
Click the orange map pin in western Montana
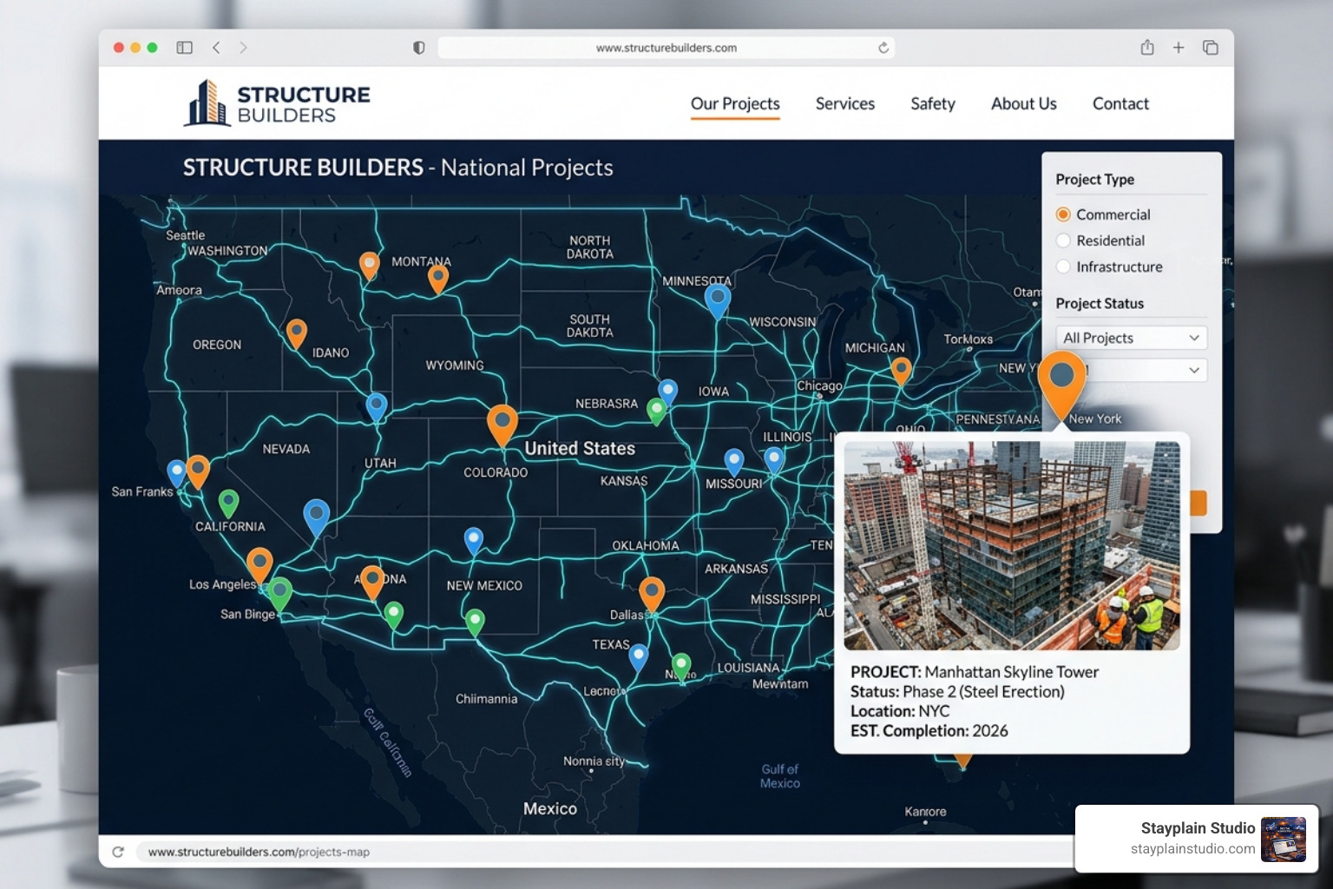click(370, 266)
